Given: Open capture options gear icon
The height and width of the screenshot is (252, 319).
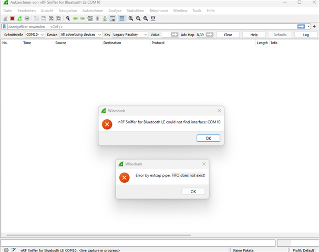Looking at the screenshot, I should (27, 18).
